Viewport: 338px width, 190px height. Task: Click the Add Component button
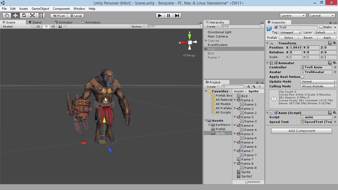click(x=302, y=131)
